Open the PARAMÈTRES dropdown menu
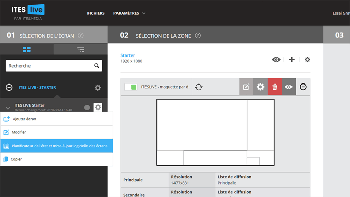 pyautogui.click(x=129, y=13)
